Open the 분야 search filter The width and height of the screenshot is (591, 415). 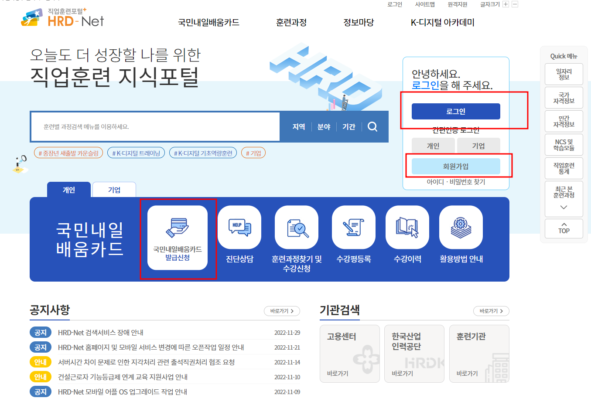(324, 126)
